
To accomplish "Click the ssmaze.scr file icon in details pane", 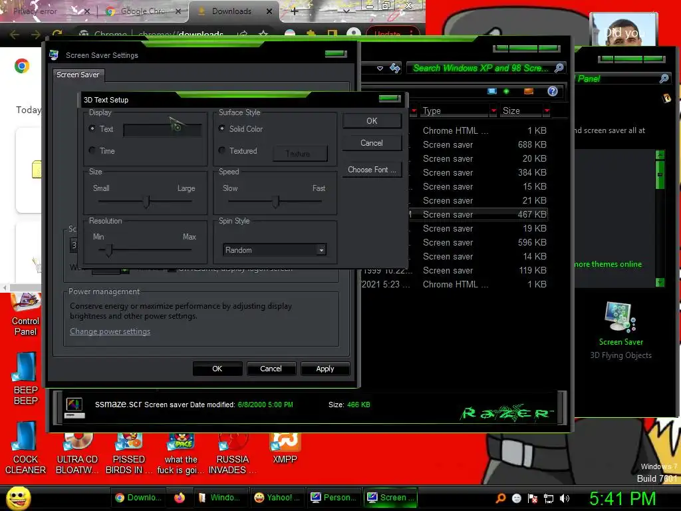I will (x=74, y=407).
